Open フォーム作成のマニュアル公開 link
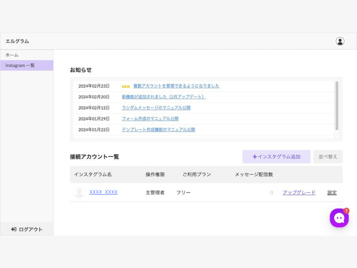 pyautogui.click(x=150, y=119)
